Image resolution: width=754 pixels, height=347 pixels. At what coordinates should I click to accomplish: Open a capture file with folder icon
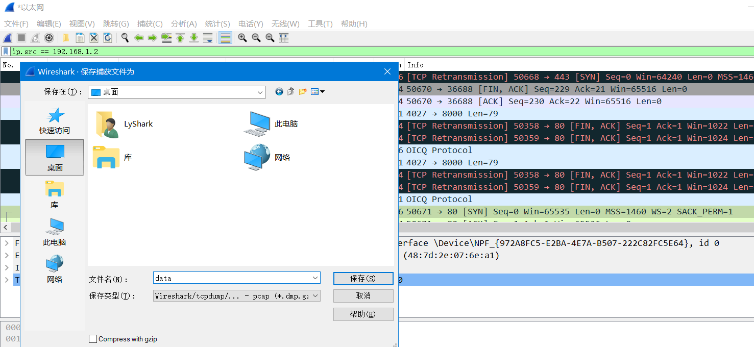click(x=66, y=38)
